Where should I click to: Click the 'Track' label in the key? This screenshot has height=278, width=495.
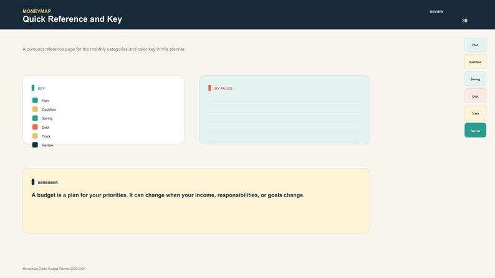[x=46, y=136]
